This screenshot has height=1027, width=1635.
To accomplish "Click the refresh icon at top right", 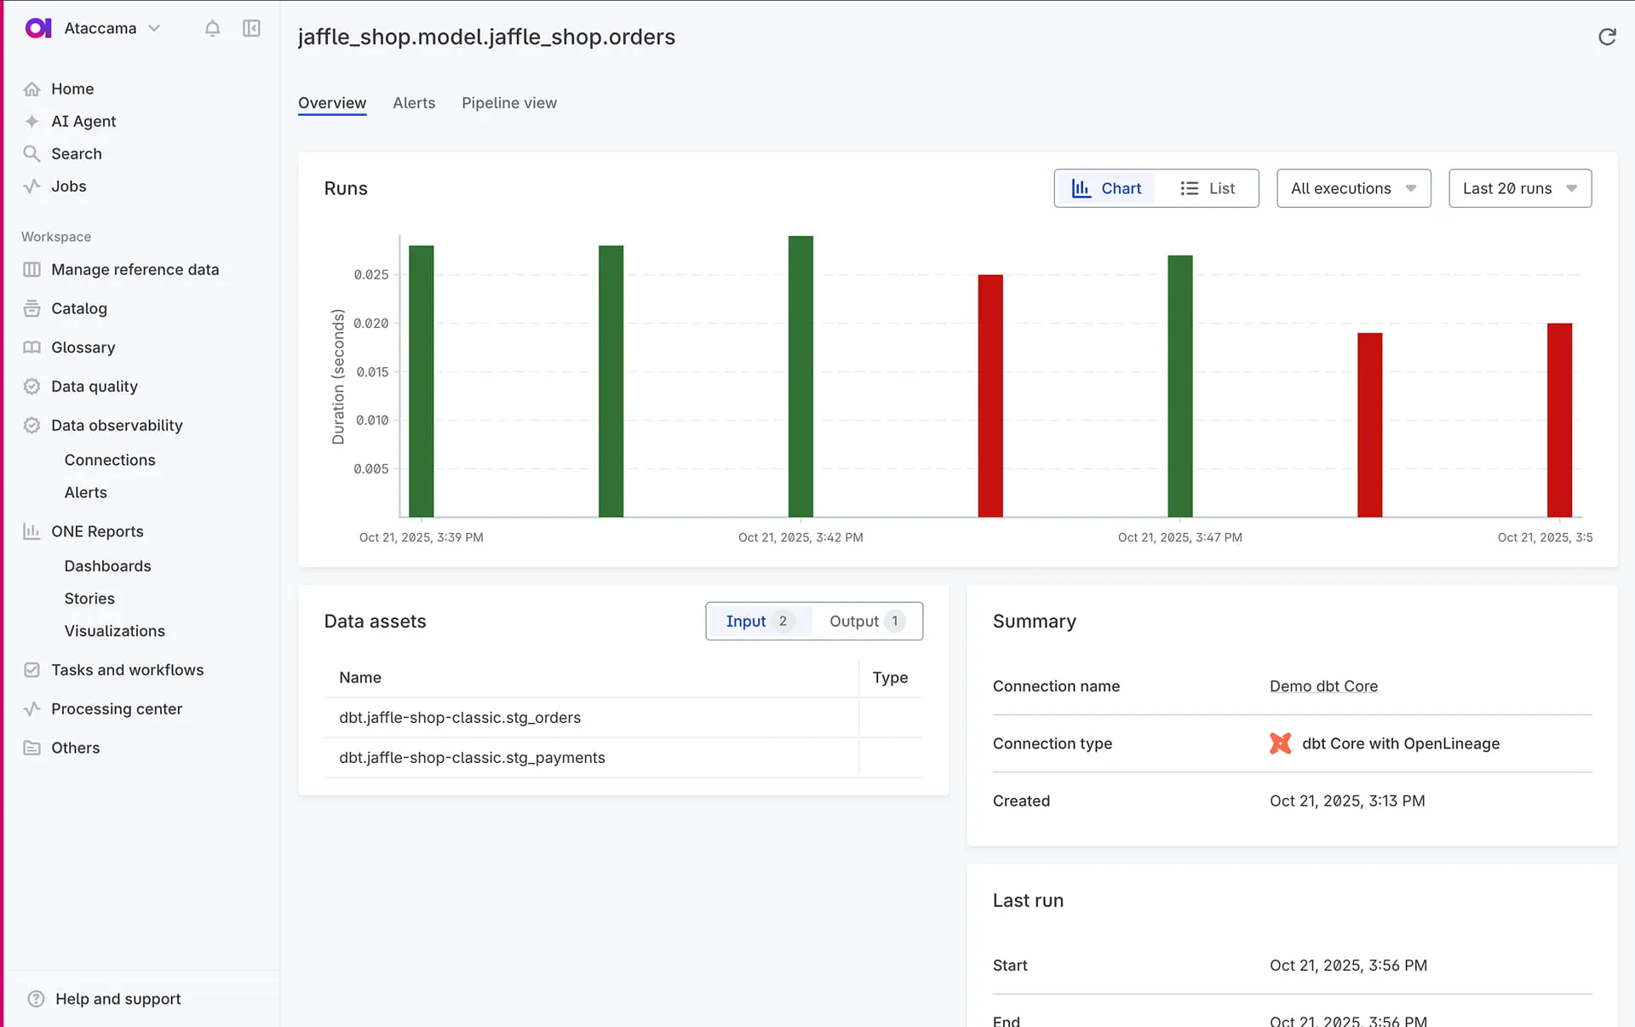I will [x=1606, y=37].
